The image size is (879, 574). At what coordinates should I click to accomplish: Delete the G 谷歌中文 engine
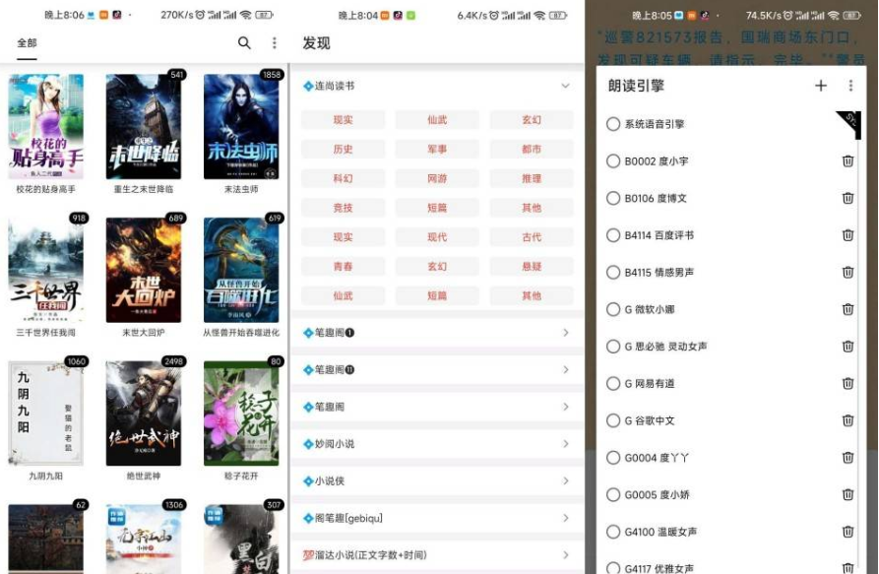click(848, 420)
